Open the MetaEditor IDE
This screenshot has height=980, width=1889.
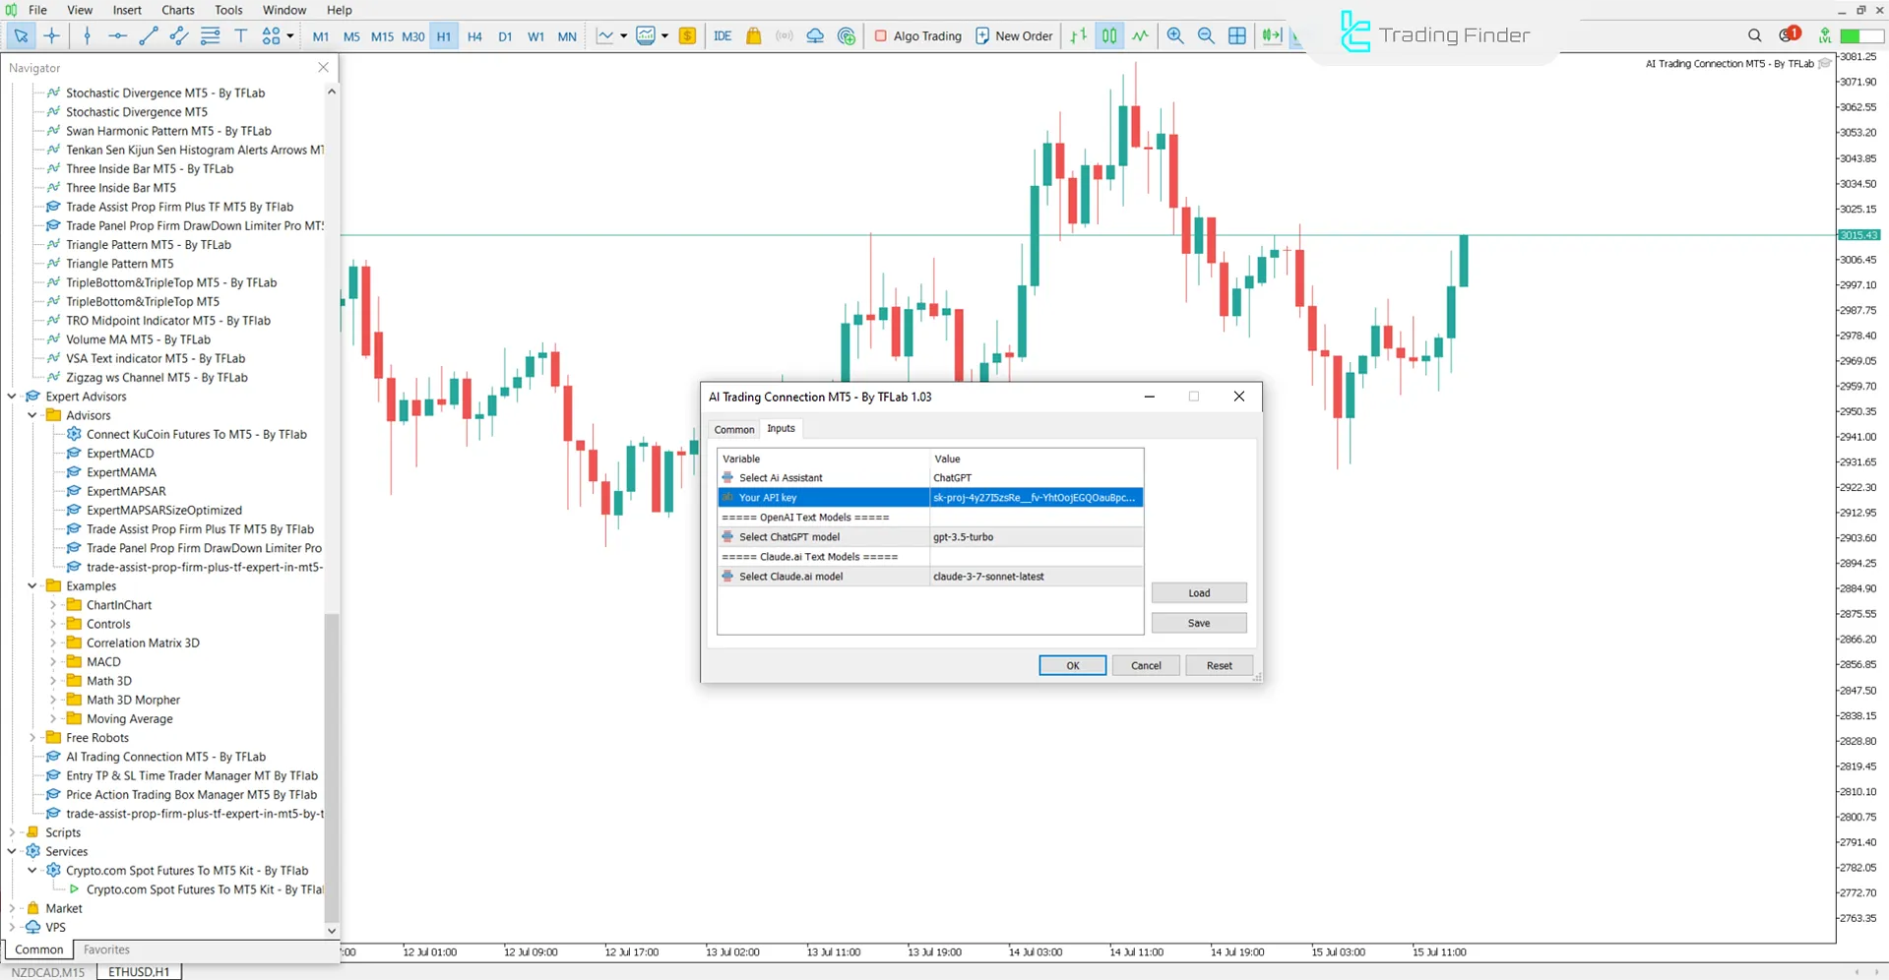click(x=723, y=35)
